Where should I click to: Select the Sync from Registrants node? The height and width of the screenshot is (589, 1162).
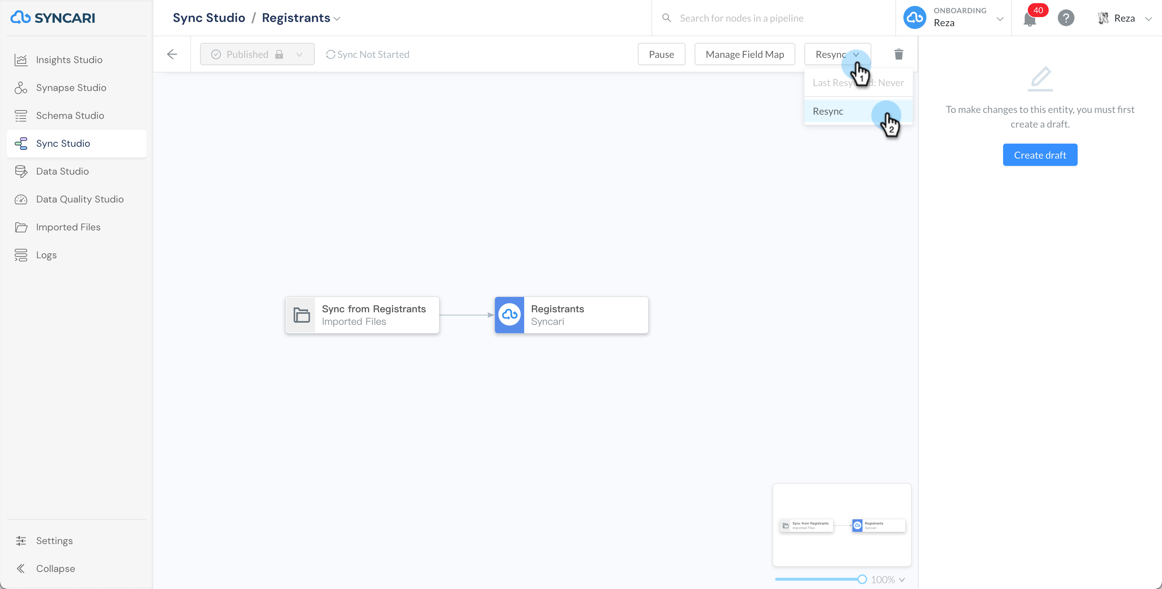(x=362, y=315)
